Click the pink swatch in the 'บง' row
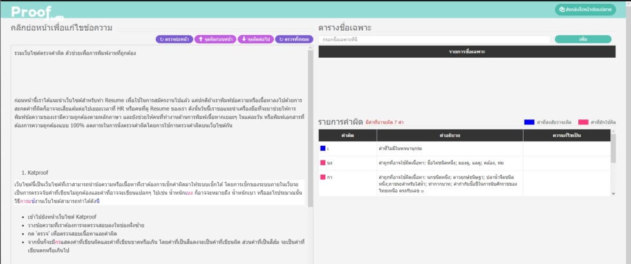The width and height of the screenshot is (631, 264). pos(323,163)
